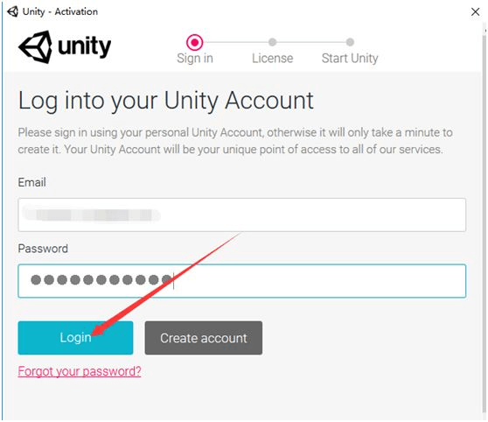Click the 'Unity - Activation' window title
The image size is (488, 422).
(60, 12)
